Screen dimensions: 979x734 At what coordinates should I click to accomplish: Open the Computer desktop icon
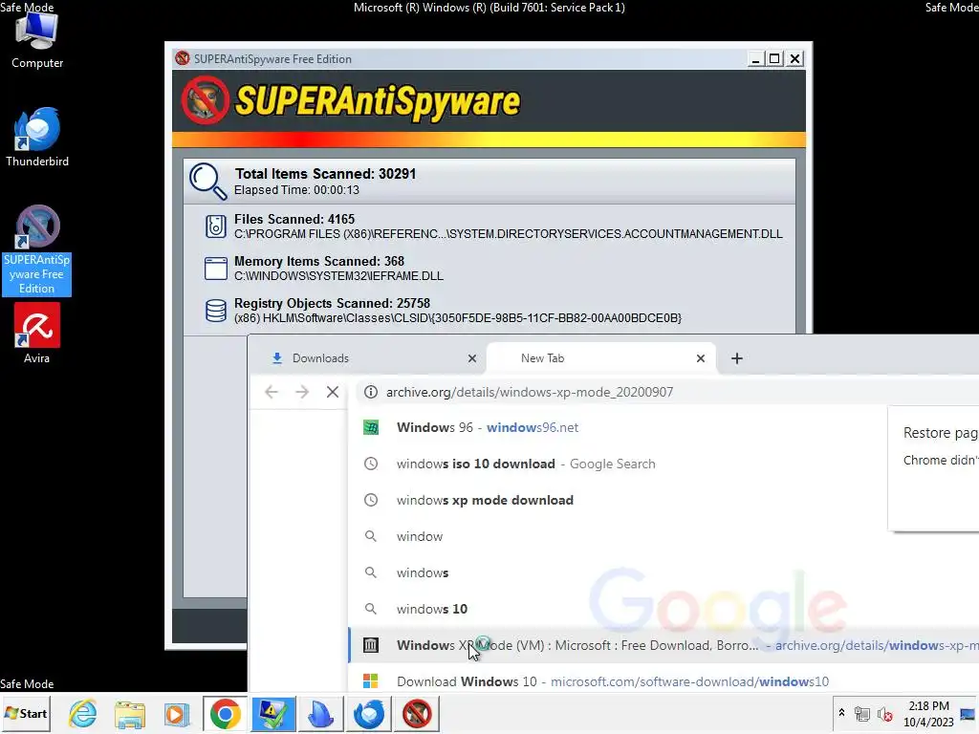pos(36,41)
